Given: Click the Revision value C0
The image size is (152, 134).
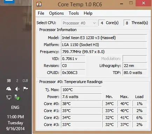Looking at the screenshot, I should [73, 66].
